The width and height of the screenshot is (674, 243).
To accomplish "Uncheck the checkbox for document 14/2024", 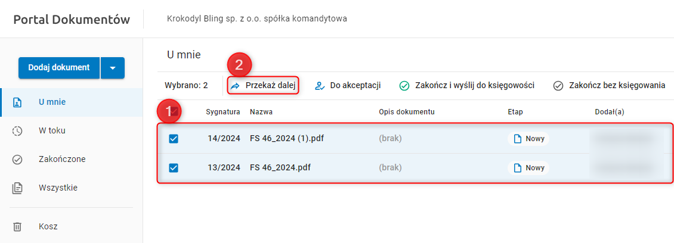I will tap(174, 139).
